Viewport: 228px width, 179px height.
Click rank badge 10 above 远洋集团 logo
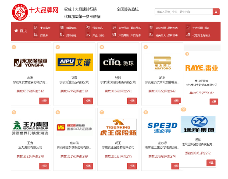[184, 109]
